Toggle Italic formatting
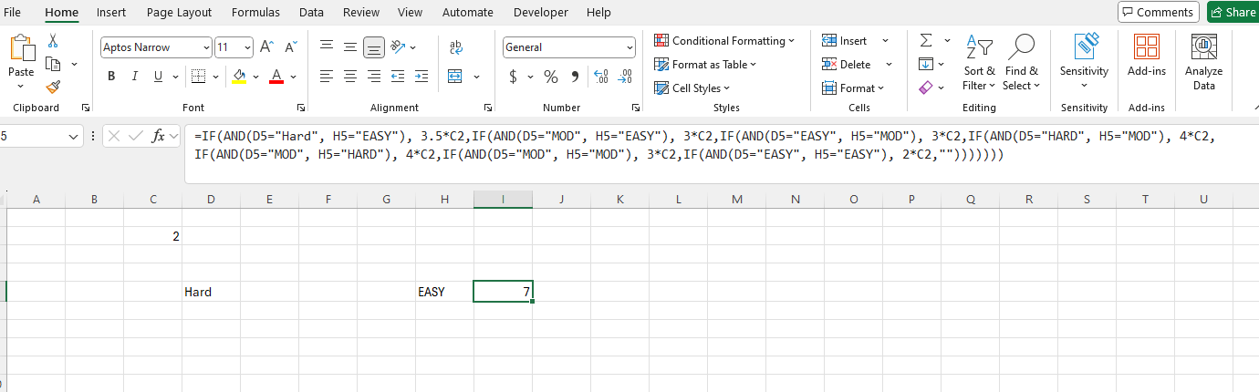The height and width of the screenshot is (392, 1259). pos(135,77)
